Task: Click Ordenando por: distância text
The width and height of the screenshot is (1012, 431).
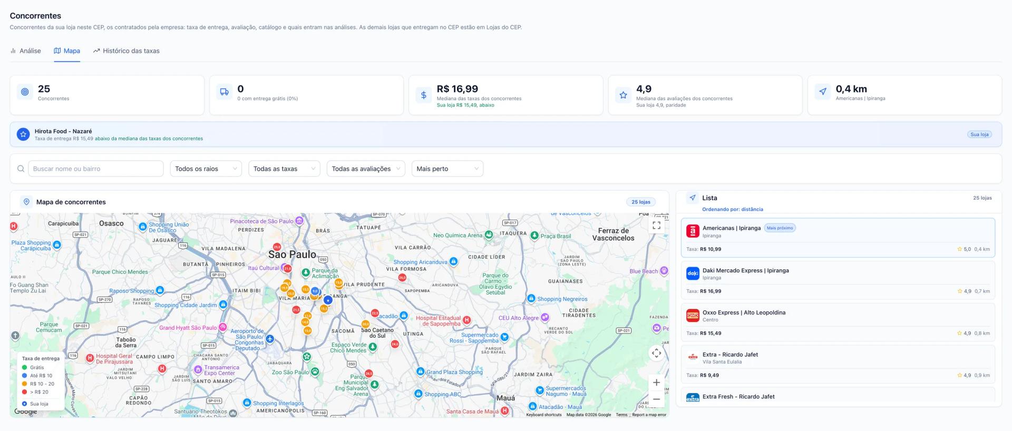Action: [733, 209]
